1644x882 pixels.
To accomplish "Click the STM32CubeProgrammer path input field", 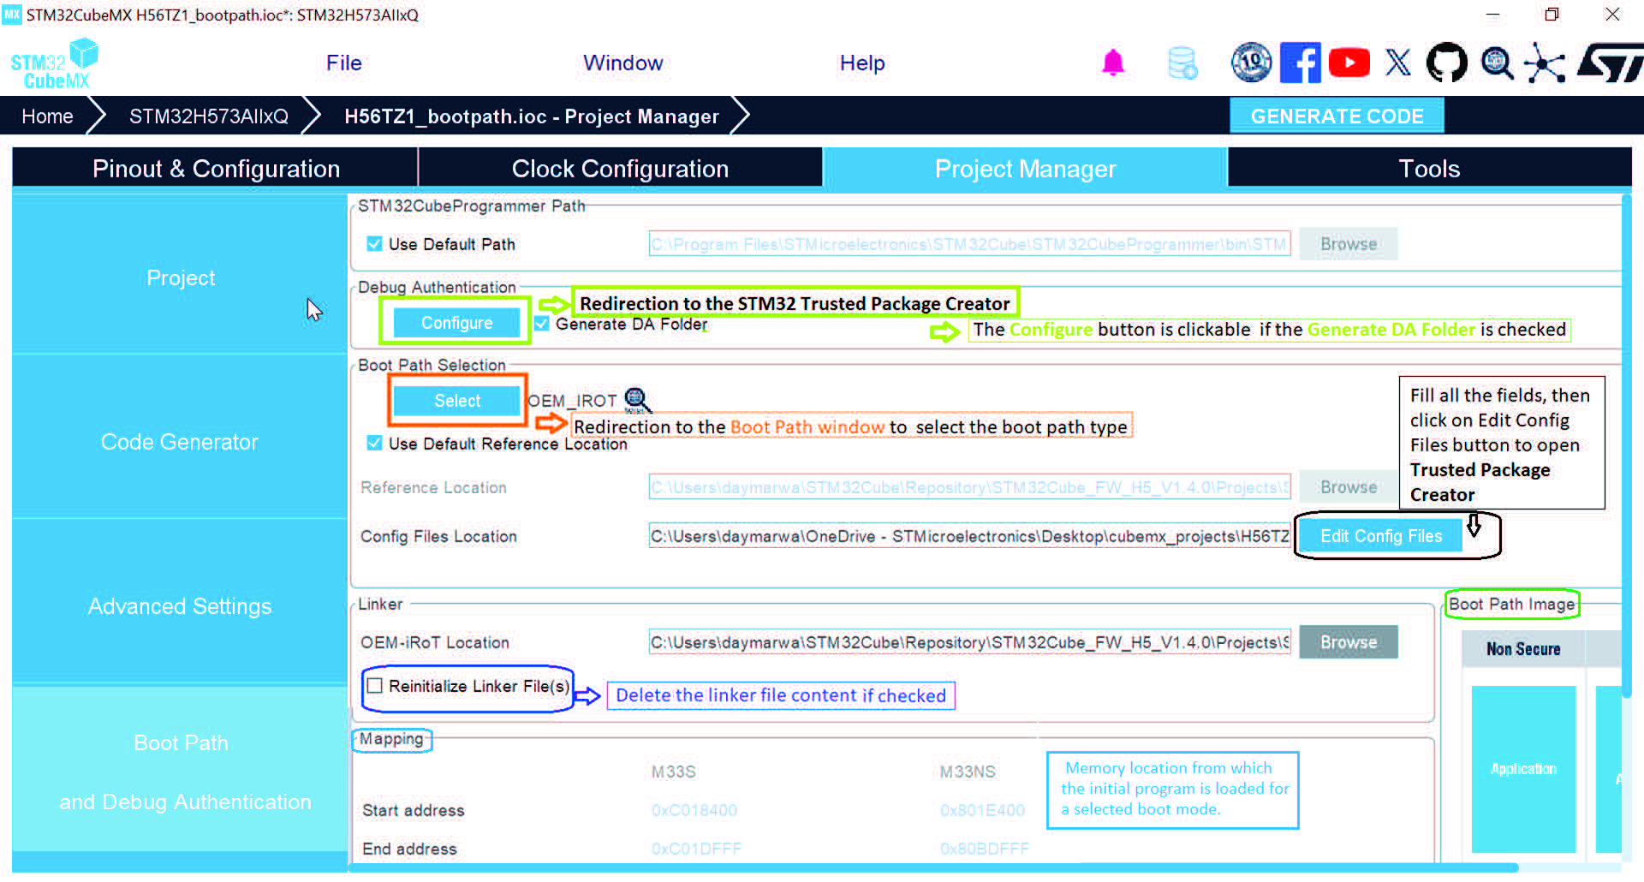I will click(x=969, y=244).
